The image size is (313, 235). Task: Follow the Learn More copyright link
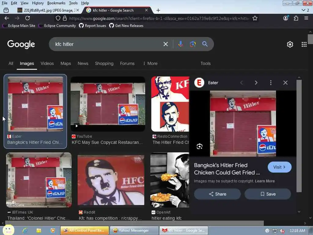point(265,181)
